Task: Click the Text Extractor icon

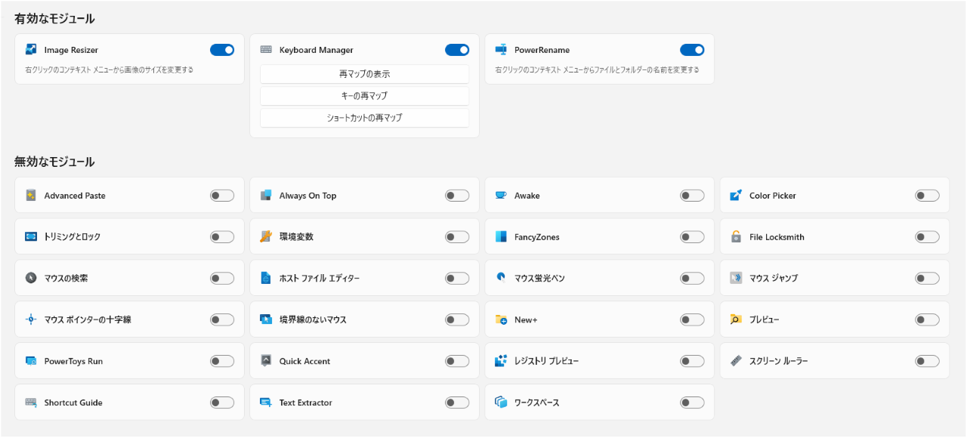Action: [266, 403]
